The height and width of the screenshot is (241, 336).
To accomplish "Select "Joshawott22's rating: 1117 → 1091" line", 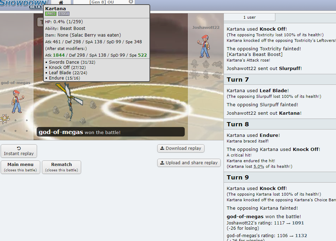I will [265, 223].
